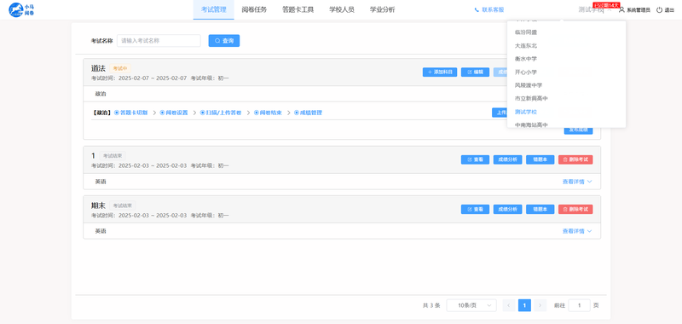
Task: Go to the 答题卡工具 tab
Action: [298, 9]
